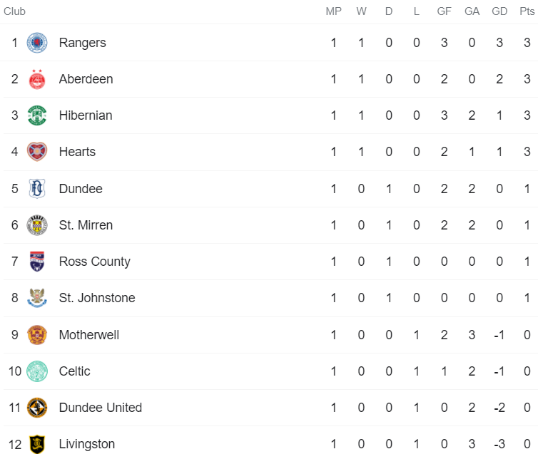The height and width of the screenshot is (454, 538).
Task: Click the Dundee United club crest icon
Action: pos(37,408)
